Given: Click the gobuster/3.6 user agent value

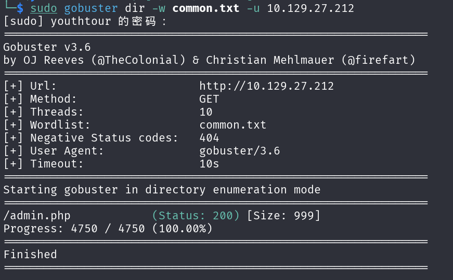Looking at the screenshot, I should (239, 151).
